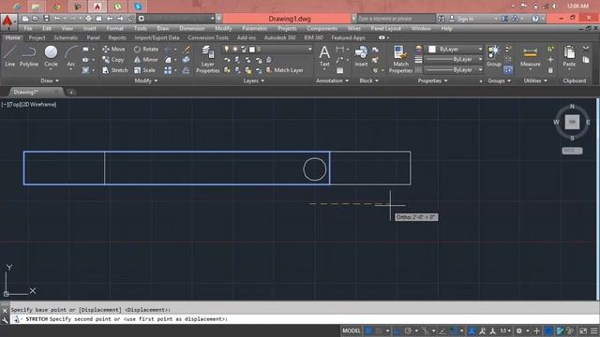Click the Rotate tool

click(x=146, y=50)
